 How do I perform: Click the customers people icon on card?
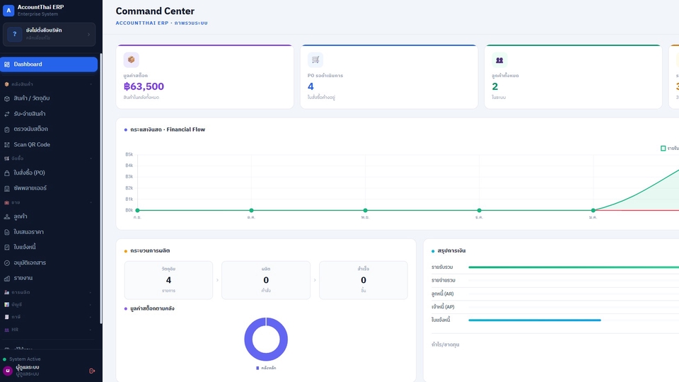499,59
